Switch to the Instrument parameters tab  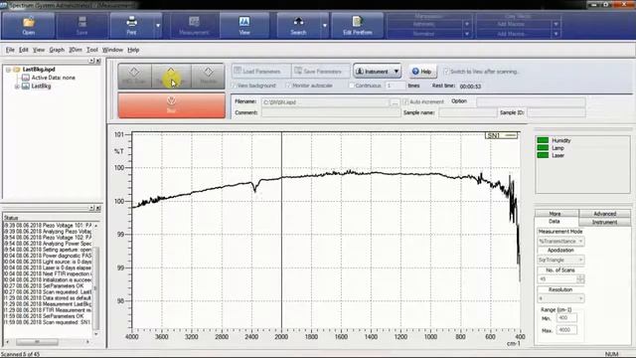tap(605, 222)
